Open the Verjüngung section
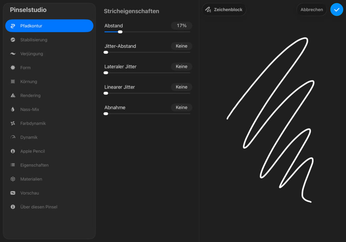Screen dimensions: 346x242 (49, 54)
